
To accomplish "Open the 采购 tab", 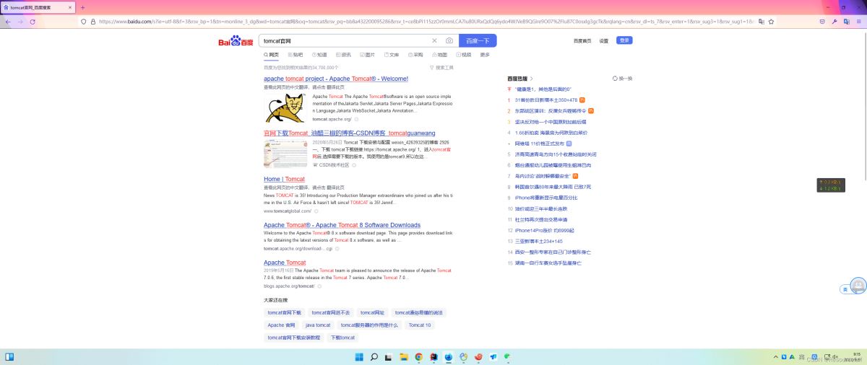I will 415,55.
